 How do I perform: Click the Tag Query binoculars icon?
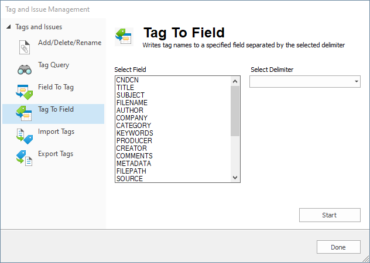click(25, 70)
